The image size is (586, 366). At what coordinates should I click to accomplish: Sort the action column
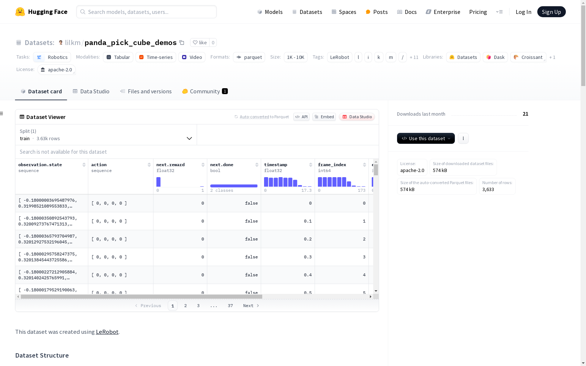(149, 165)
